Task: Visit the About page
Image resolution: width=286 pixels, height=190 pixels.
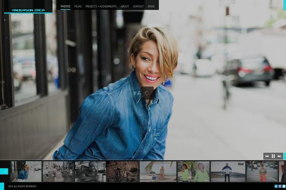Action: pyautogui.click(x=124, y=6)
